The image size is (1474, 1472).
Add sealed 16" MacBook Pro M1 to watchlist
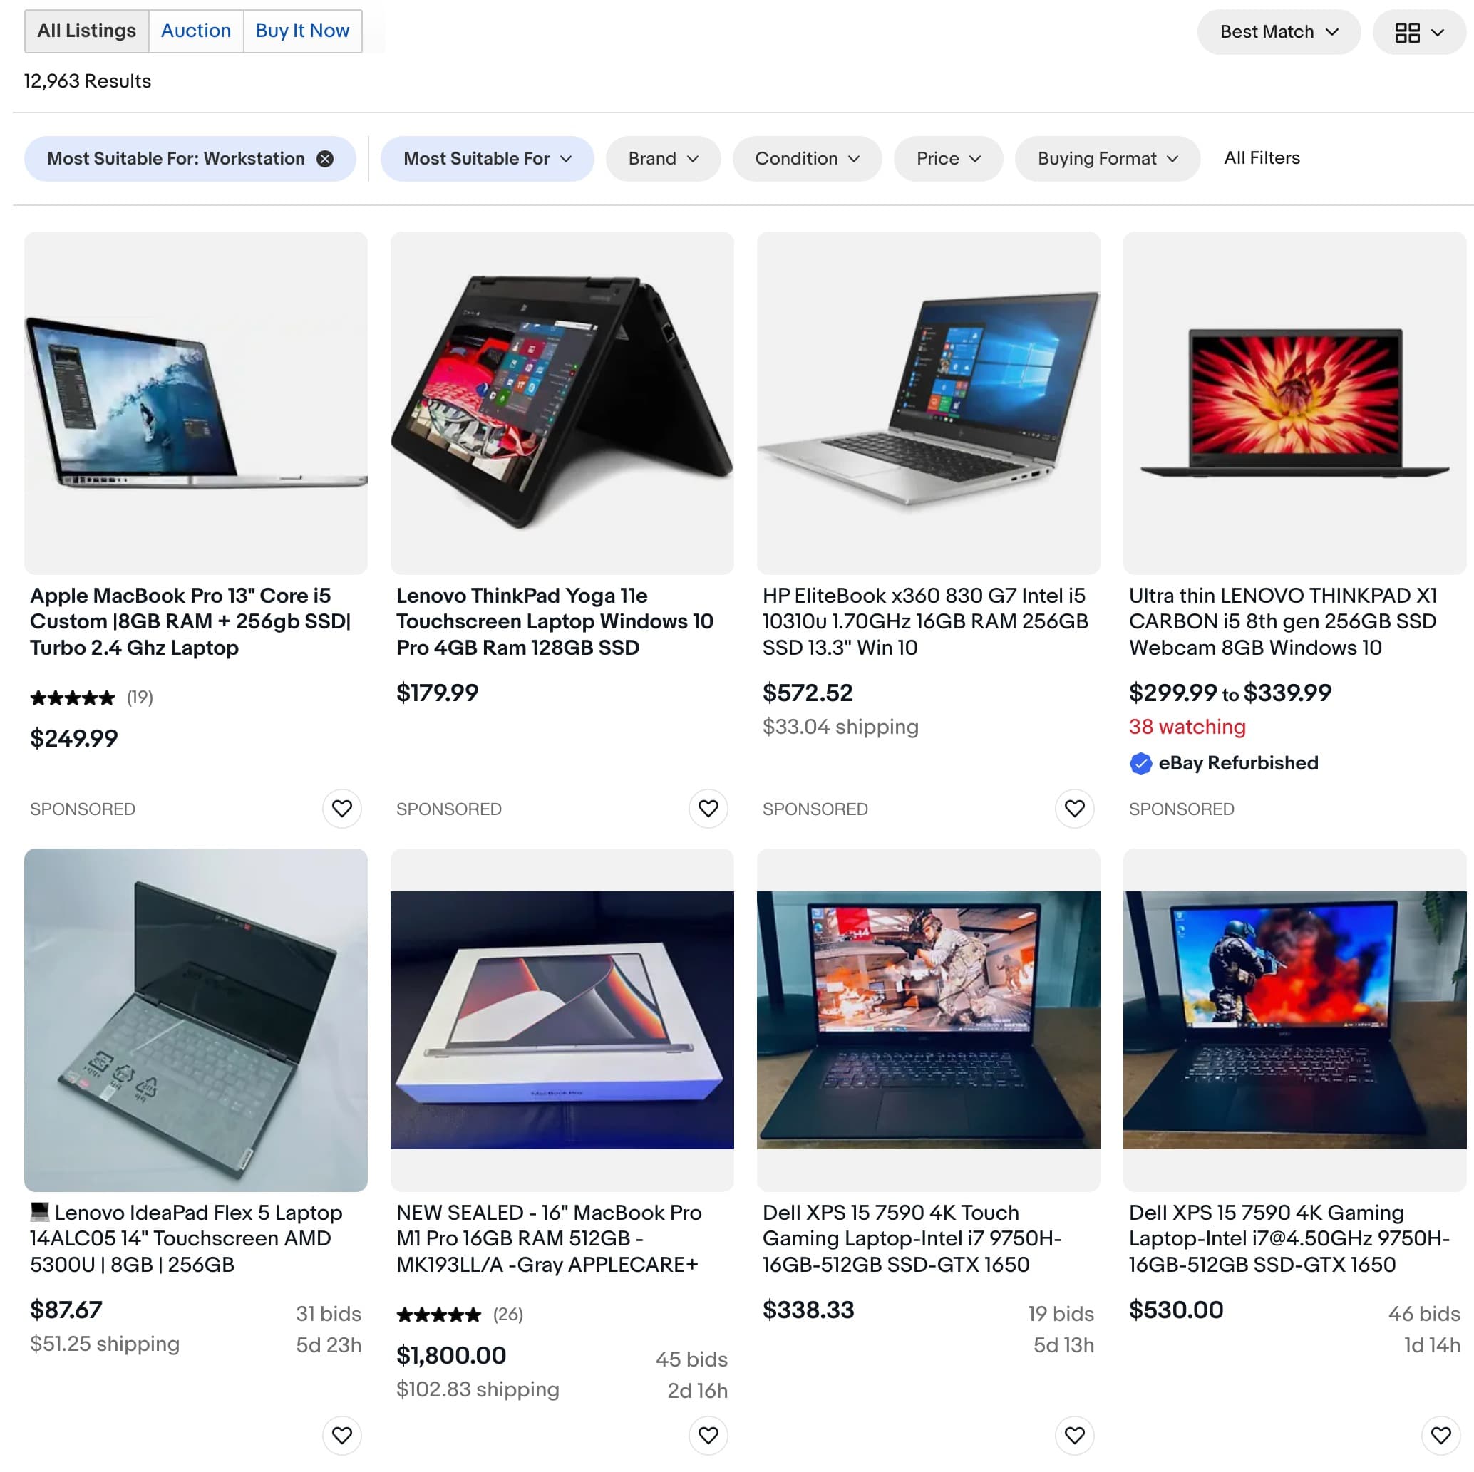coord(708,1436)
